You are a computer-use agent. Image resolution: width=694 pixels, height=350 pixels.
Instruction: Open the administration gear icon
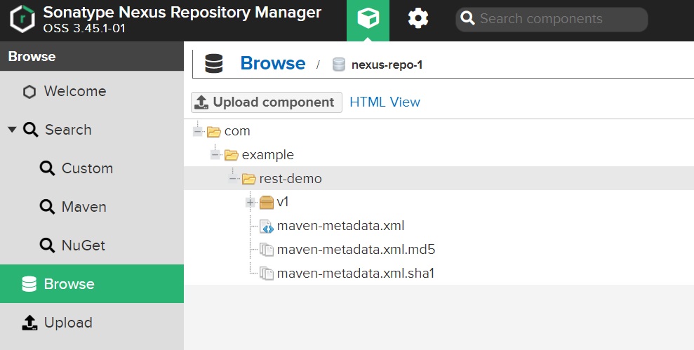pos(418,18)
